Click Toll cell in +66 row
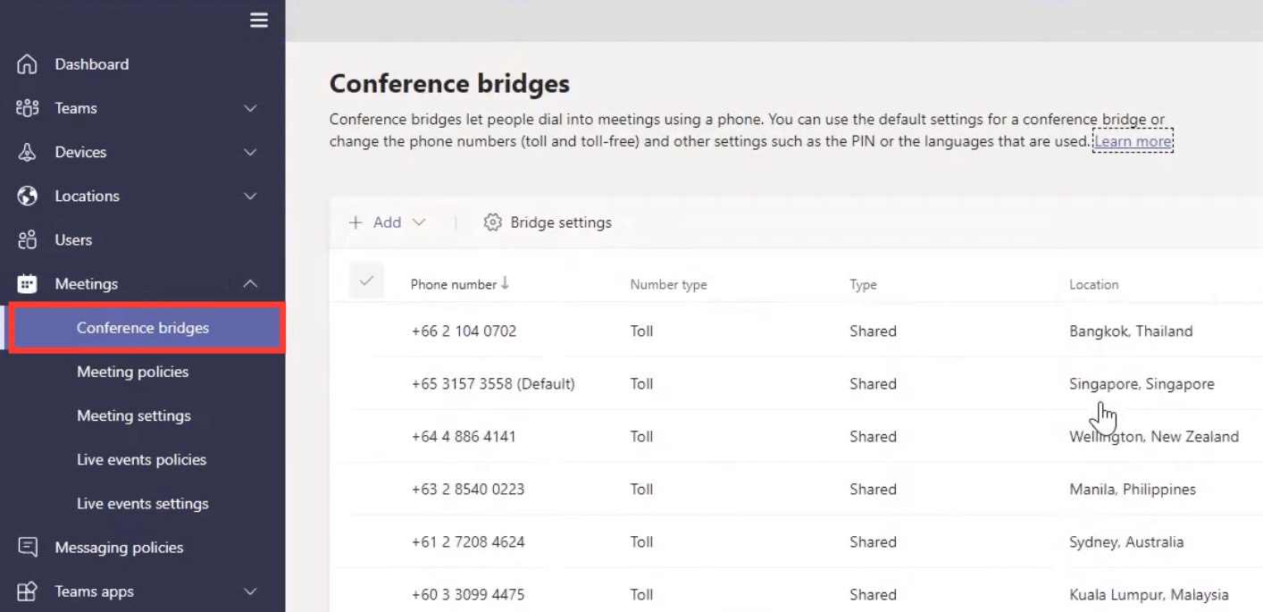The width and height of the screenshot is (1263, 612). (641, 331)
